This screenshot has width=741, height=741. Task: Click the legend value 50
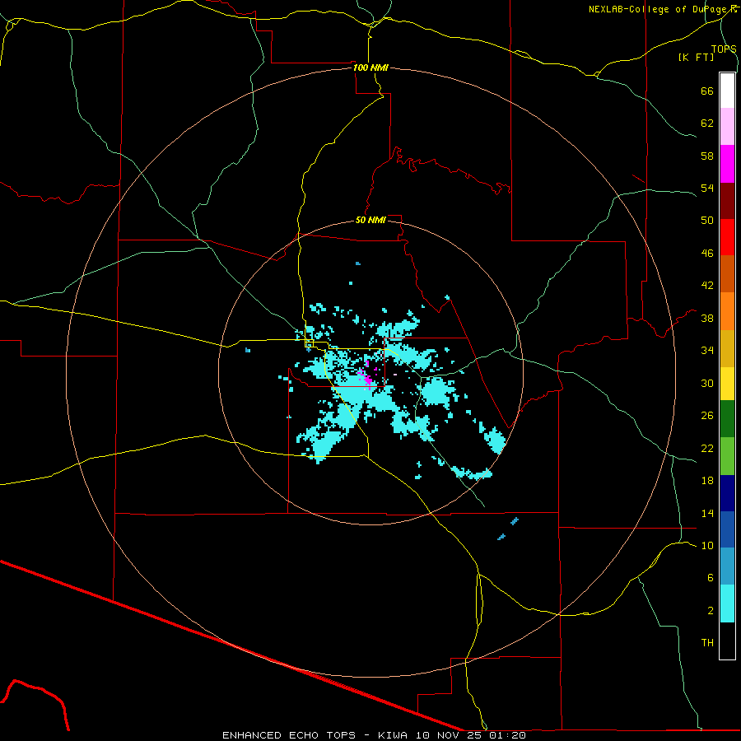point(707,221)
